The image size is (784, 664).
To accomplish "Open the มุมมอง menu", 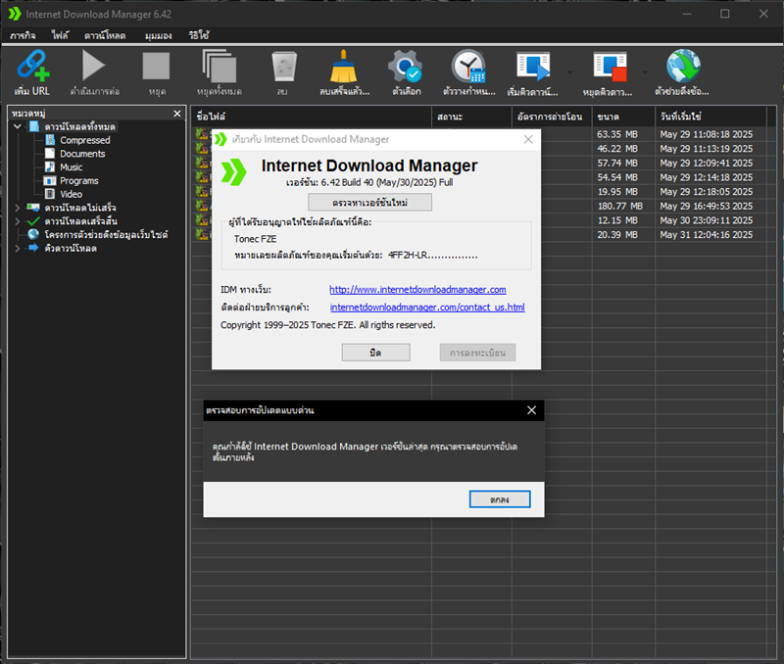I will pos(158,35).
